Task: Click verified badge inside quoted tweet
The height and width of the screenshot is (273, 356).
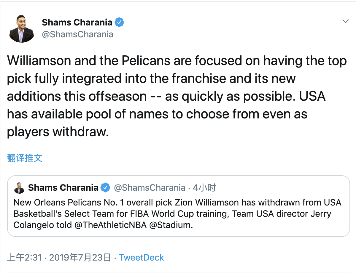Action: [105, 188]
